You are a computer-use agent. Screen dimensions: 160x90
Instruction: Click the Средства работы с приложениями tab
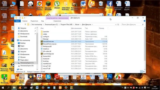pyautogui.click(x=57, y=18)
